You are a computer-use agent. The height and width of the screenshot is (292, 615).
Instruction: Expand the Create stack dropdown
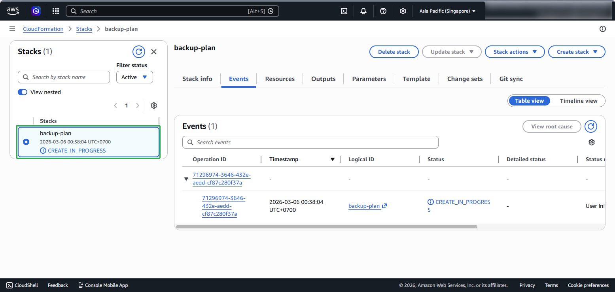[577, 52]
